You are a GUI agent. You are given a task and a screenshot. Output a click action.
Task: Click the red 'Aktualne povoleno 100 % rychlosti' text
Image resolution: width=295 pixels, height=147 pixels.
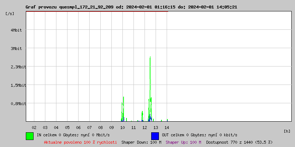pyautogui.click(x=80, y=142)
